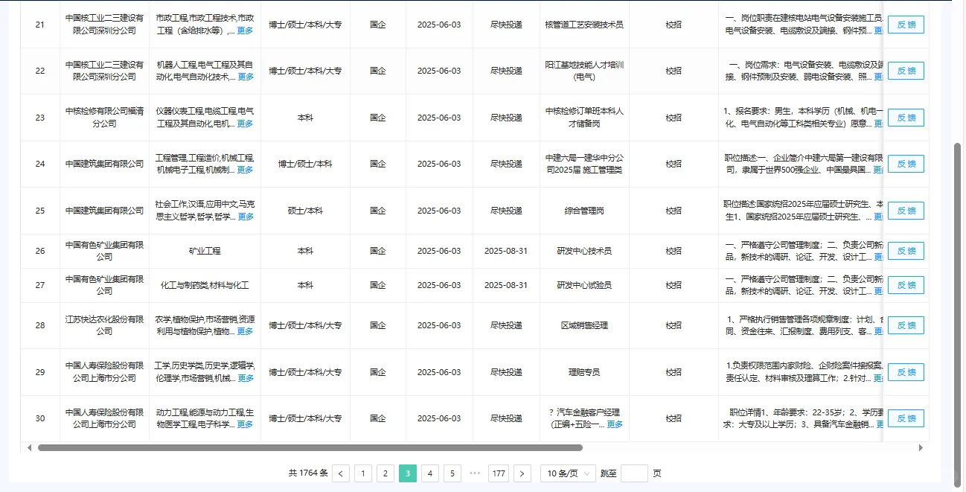
Task: Open the 10条/页 page size dropdown
Action: click(568, 473)
